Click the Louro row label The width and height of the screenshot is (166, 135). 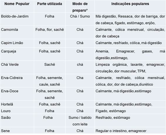pyautogui.click(x=6, y=111)
